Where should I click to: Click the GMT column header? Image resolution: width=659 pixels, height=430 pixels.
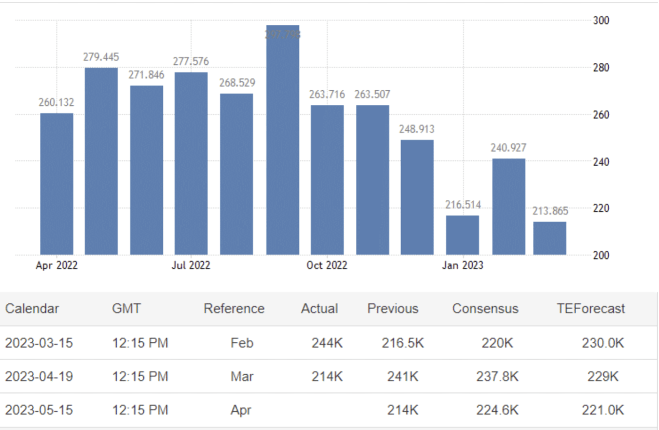coord(126,309)
